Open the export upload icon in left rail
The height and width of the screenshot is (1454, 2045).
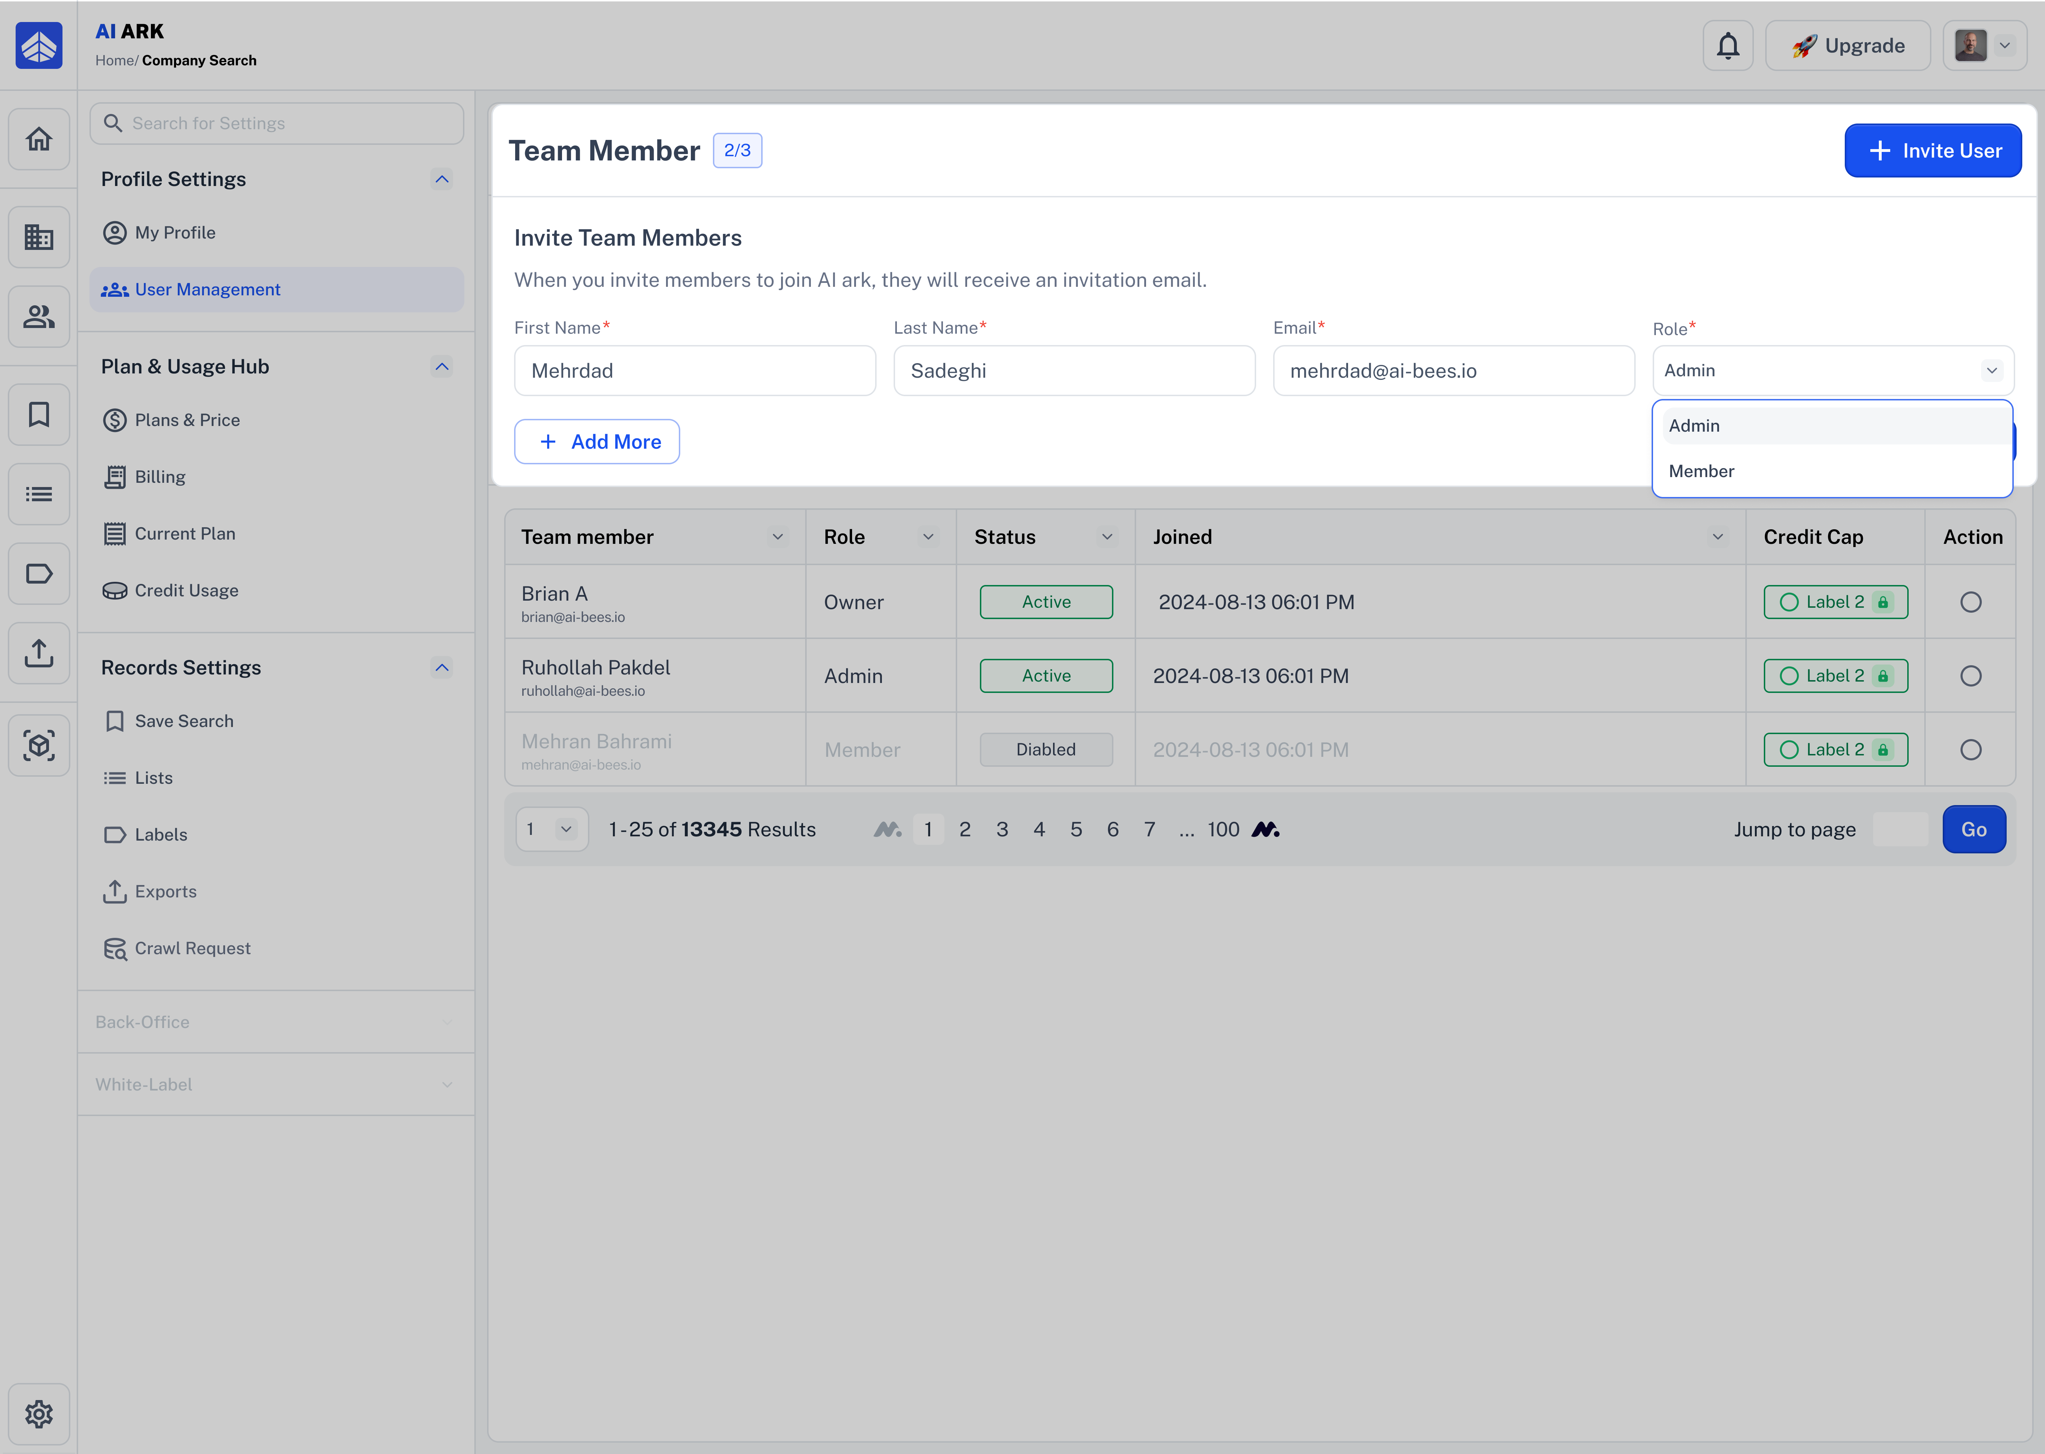[38, 654]
